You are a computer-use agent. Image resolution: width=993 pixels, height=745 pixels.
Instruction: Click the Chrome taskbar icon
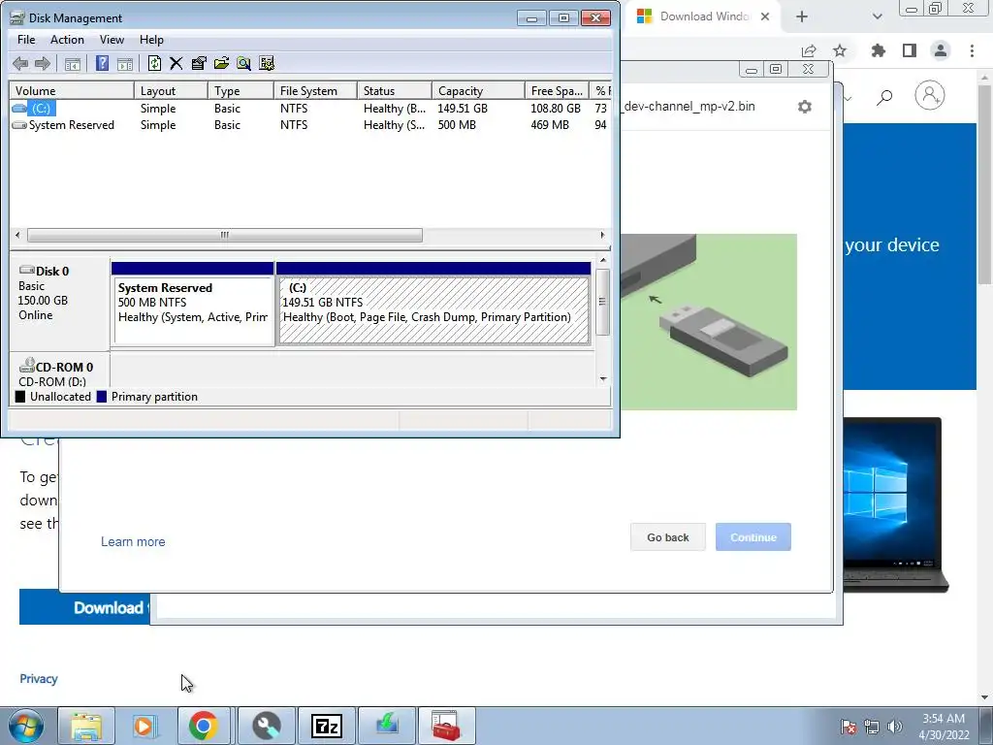(204, 726)
